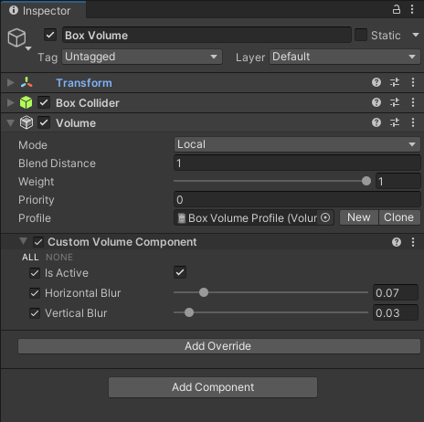
Task: Open the Inspector panel kebab menu
Action: (412, 9)
